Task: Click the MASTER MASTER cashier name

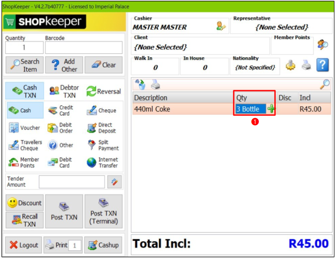Action: 160,27
